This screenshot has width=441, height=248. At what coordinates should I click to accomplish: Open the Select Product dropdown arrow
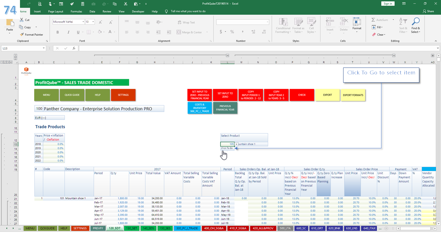tap(236, 144)
